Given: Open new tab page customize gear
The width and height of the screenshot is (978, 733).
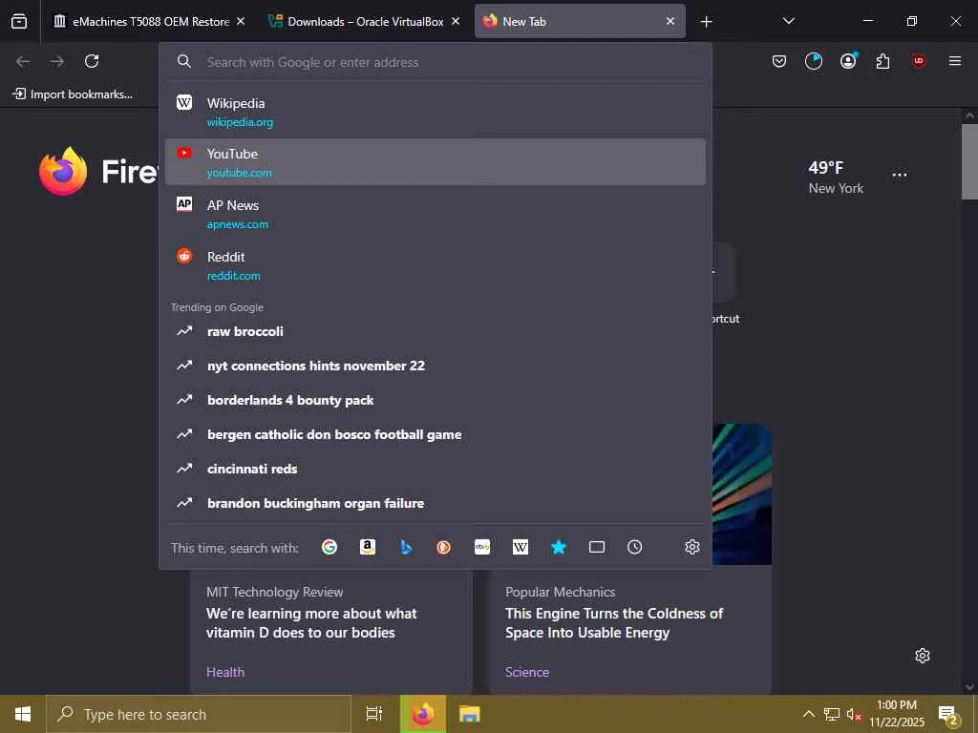Looking at the screenshot, I should tap(923, 656).
